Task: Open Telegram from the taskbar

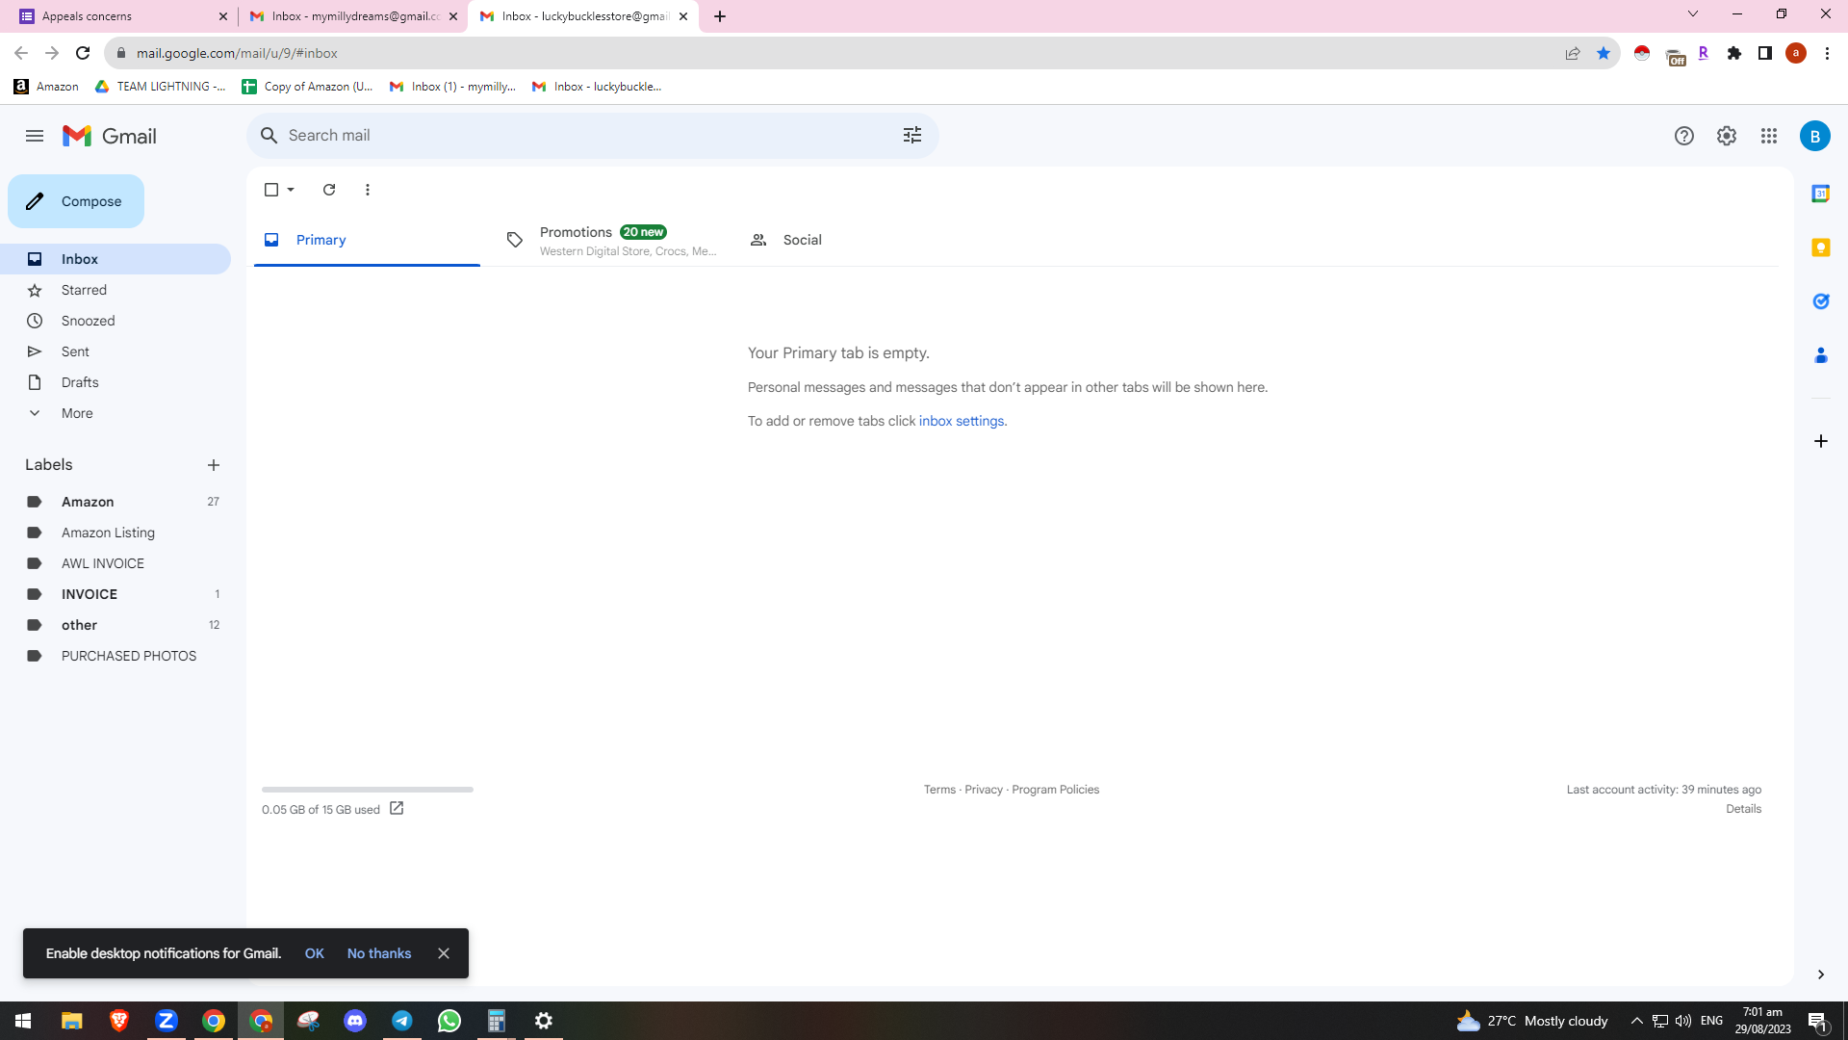Action: (402, 1021)
